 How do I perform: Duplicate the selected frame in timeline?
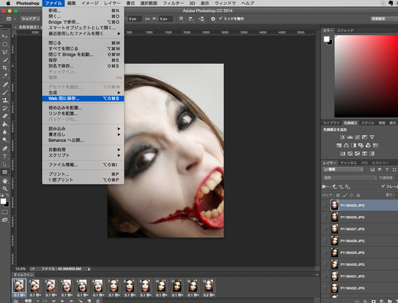[x=90, y=301]
